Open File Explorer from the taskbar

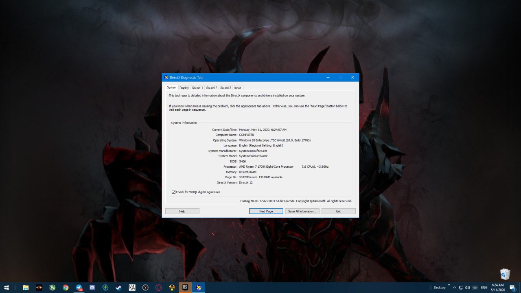coord(26,287)
